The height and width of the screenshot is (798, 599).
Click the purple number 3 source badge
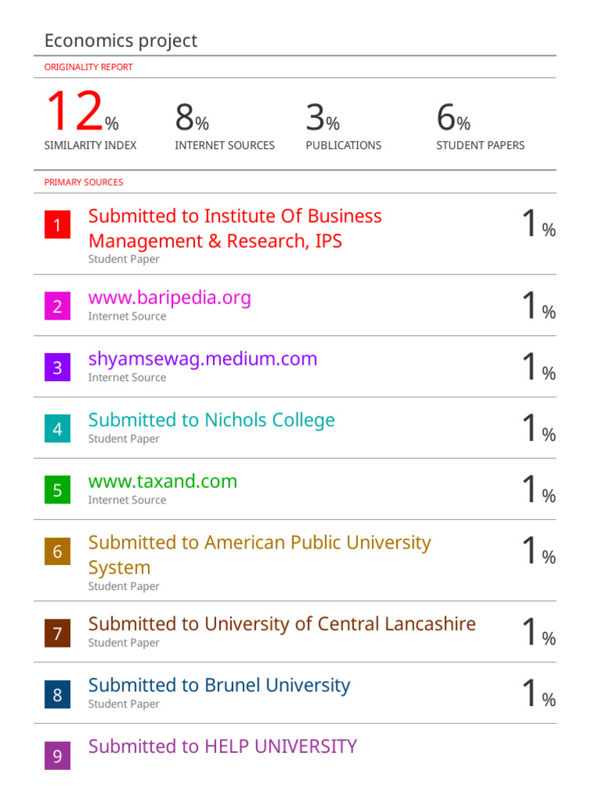[x=57, y=367]
